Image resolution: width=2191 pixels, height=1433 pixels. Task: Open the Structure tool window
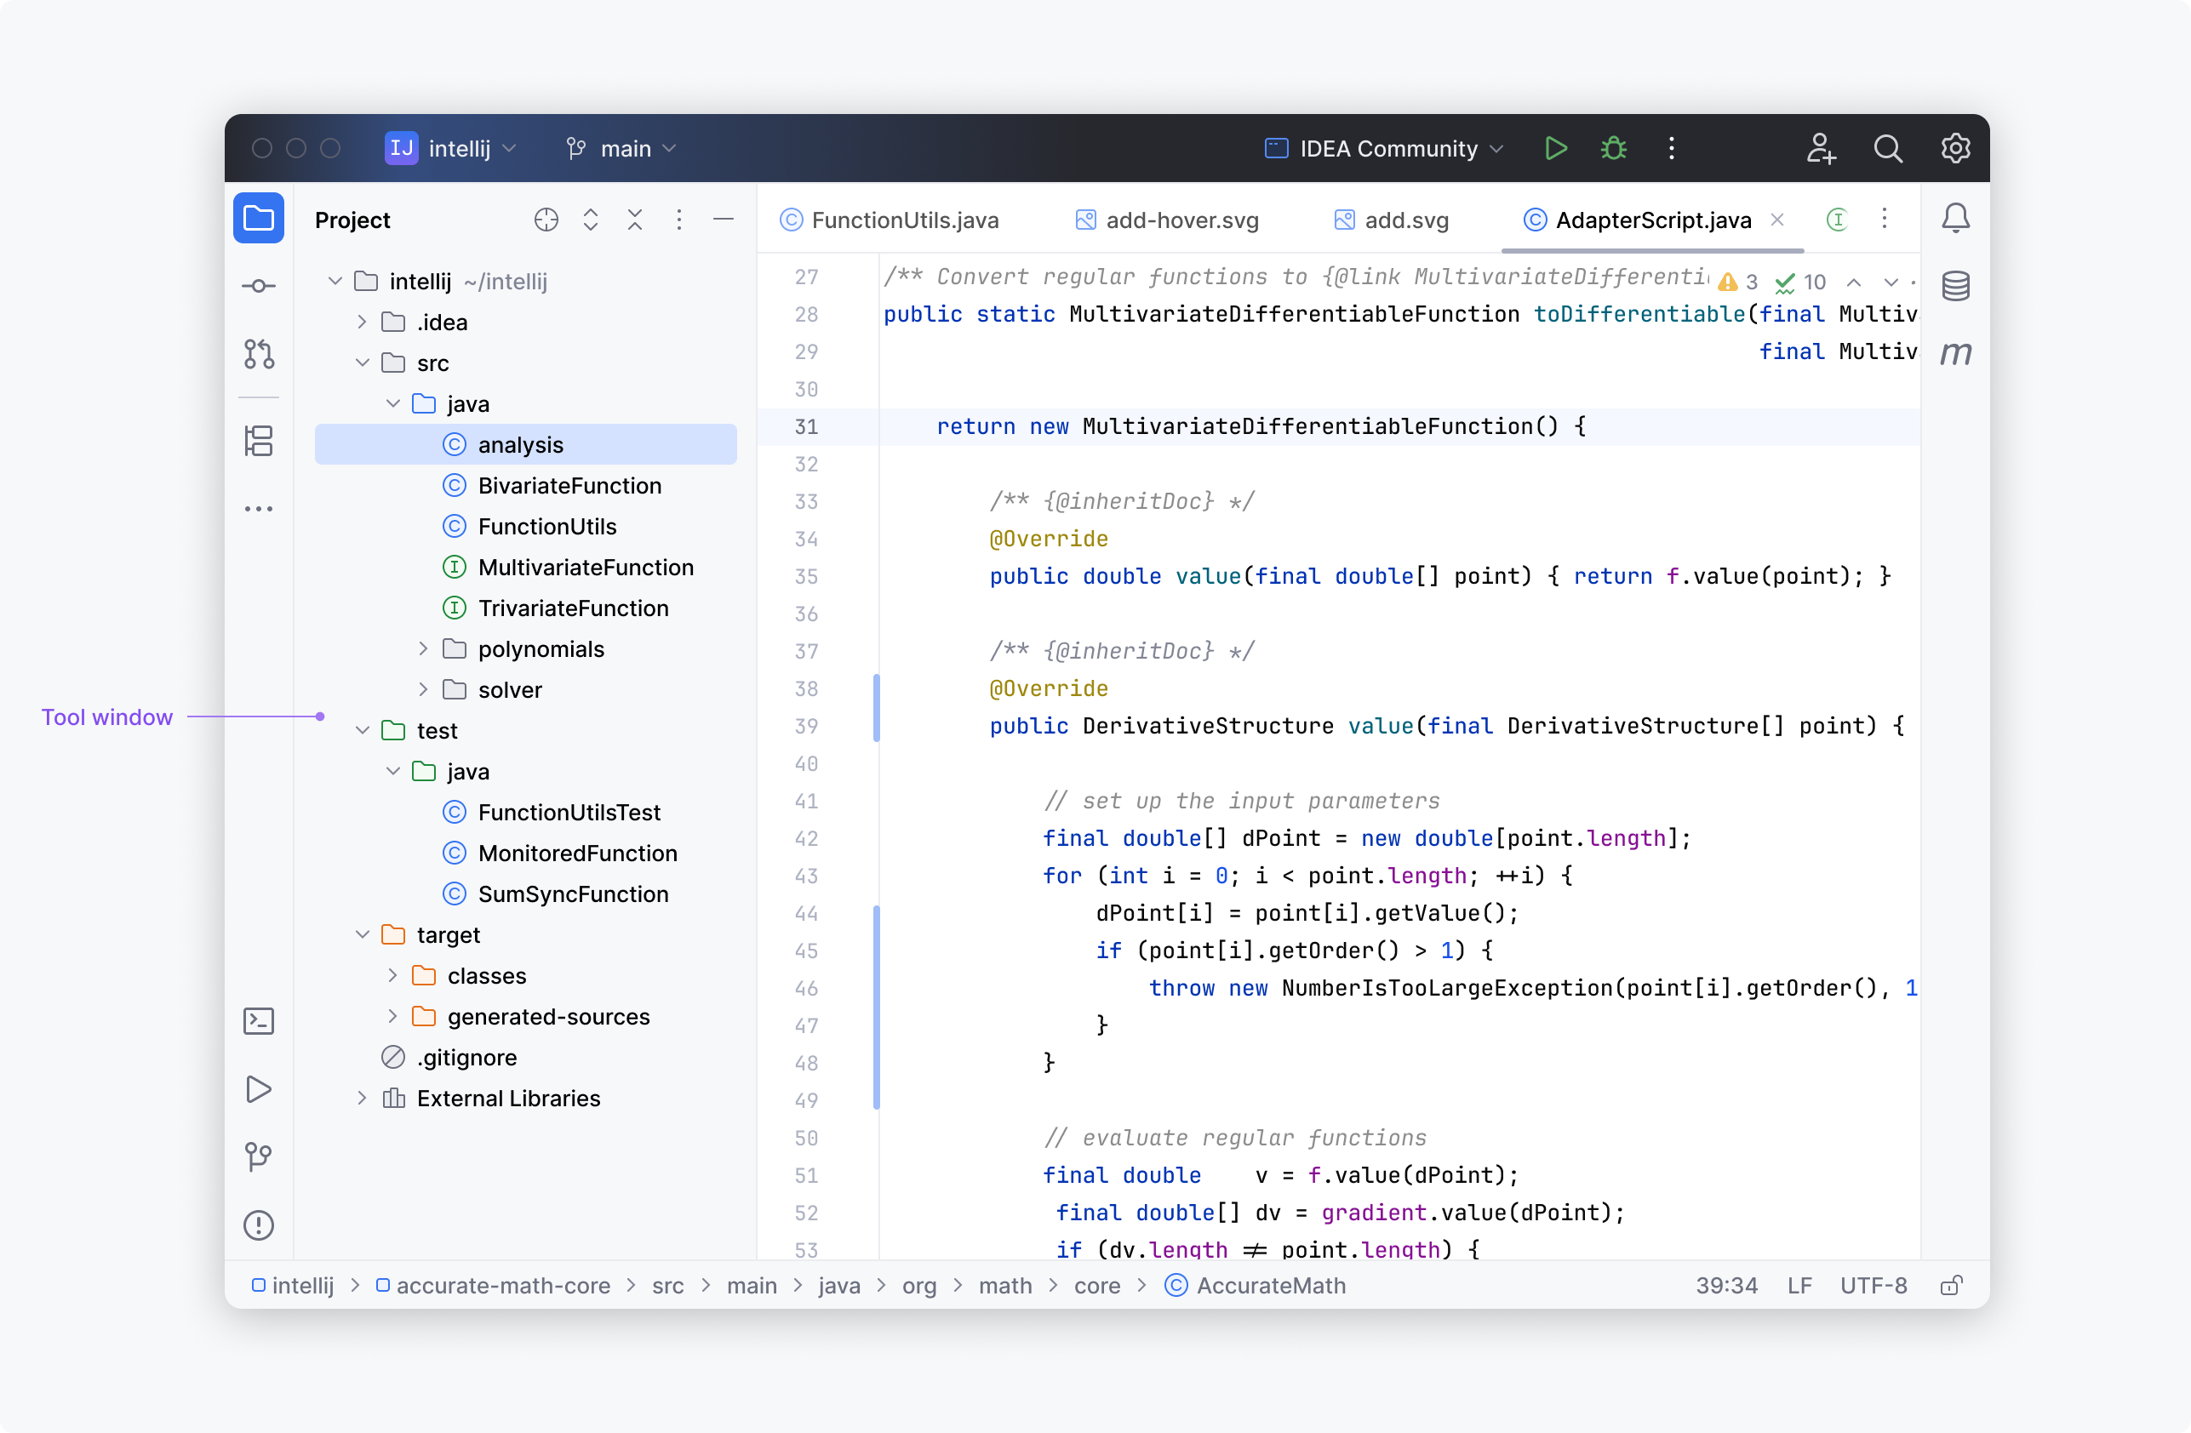point(259,442)
